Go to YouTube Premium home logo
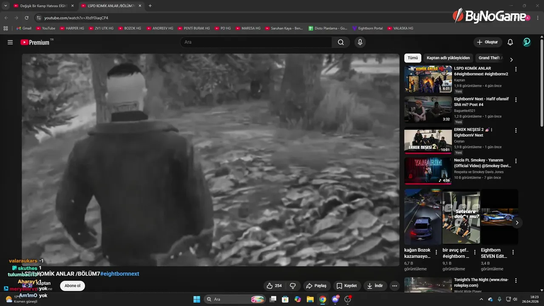Viewport: 544px width, 306px height. (35, 42)
